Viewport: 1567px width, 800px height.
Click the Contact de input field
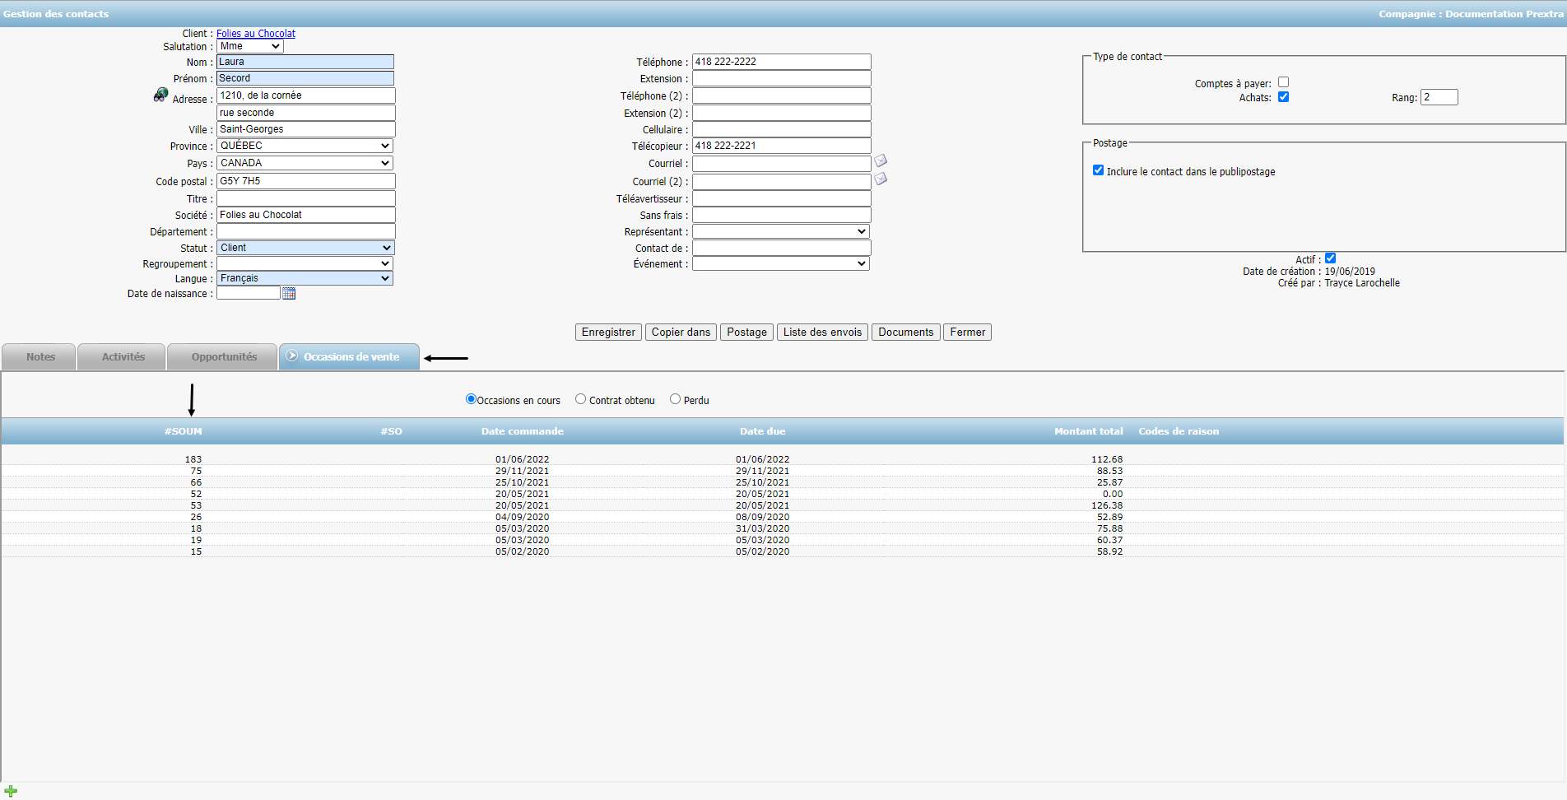pos(782,248)
